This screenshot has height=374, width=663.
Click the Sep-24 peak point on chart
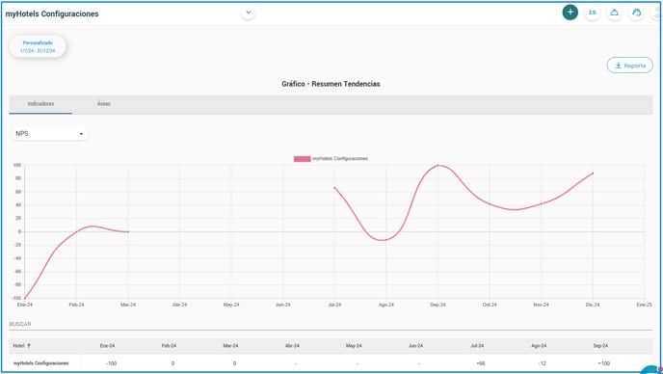pyautogui.click(x=438, y=166)
